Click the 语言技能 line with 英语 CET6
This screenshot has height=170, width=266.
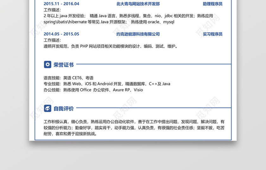[x=68, y=78]
